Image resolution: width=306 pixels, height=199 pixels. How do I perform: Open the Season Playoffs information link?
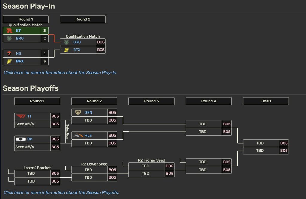click(61, 192)
